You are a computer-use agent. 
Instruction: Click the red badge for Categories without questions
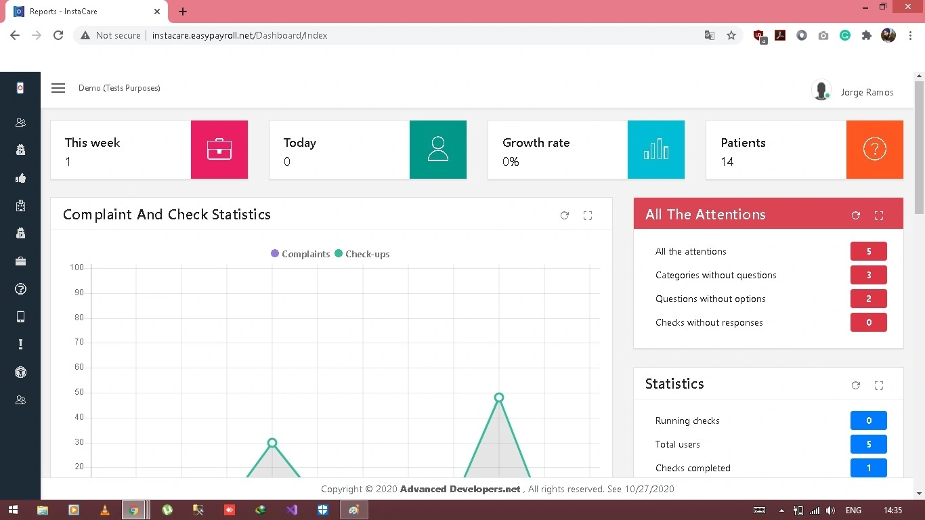[x=869, y=275]
